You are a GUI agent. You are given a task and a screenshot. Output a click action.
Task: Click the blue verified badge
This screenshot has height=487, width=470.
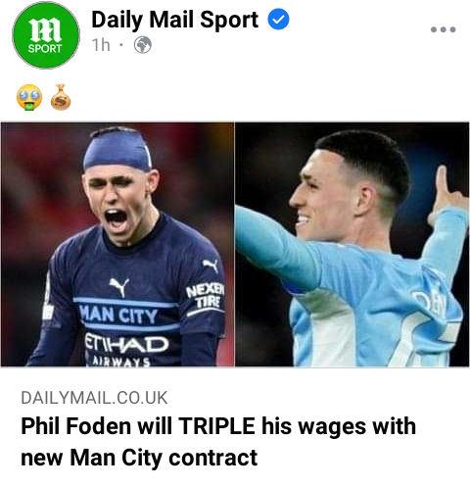click(278, 20)
